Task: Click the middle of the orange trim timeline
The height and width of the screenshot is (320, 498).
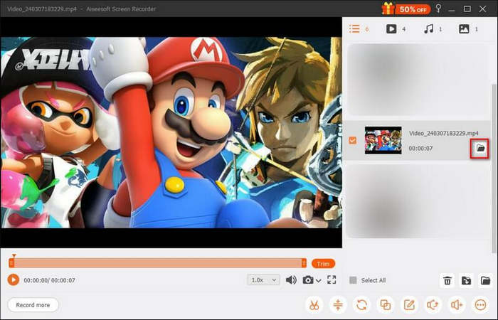Action: coord(158,263)
